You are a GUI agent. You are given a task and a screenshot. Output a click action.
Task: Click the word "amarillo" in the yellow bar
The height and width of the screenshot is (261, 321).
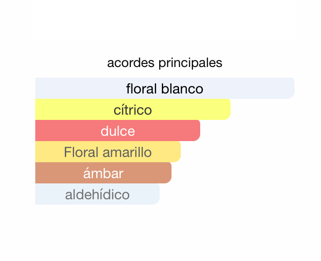point(127,152)
